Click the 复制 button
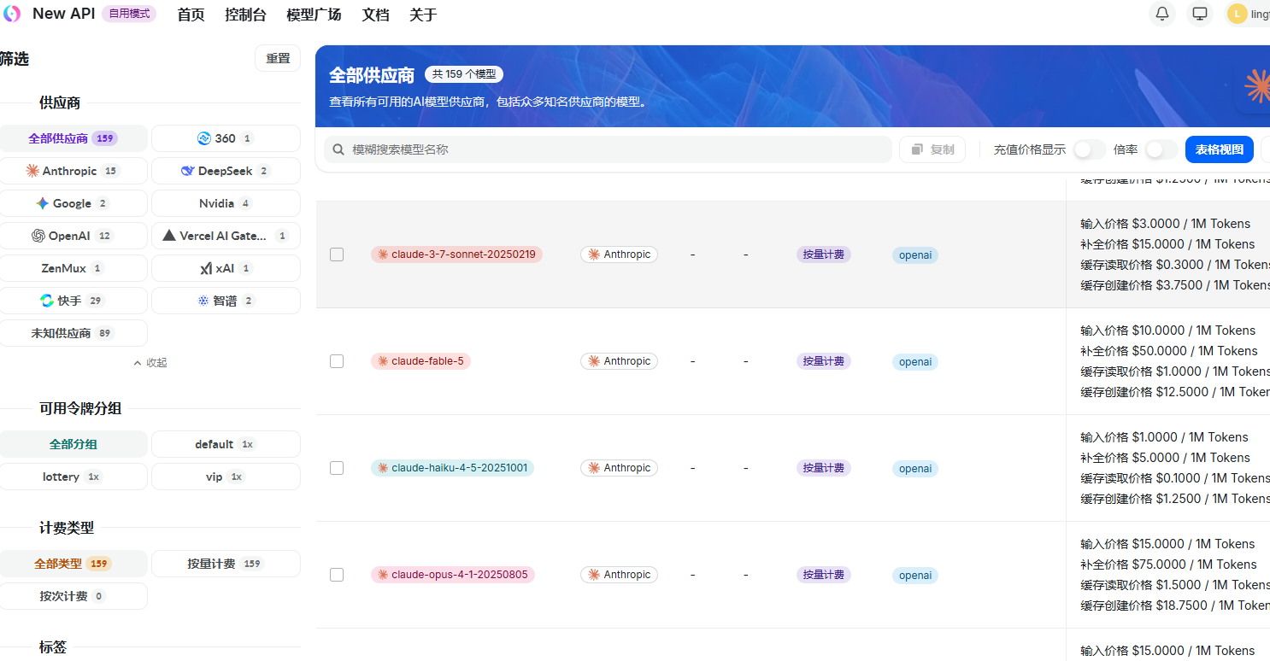 (932, 149)
